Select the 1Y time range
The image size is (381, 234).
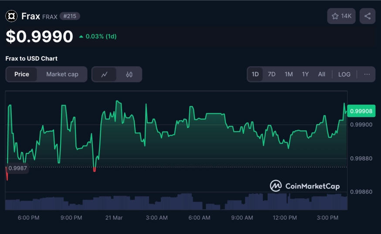pyautogui.click(x=305, y=74)
